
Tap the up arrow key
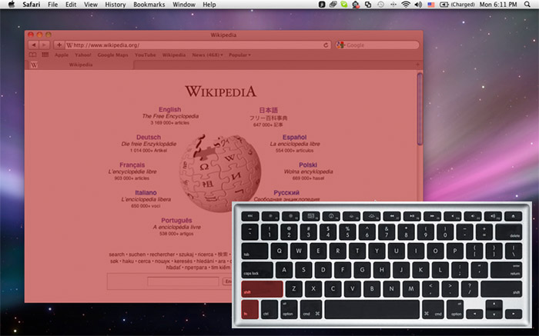point(494,304)
